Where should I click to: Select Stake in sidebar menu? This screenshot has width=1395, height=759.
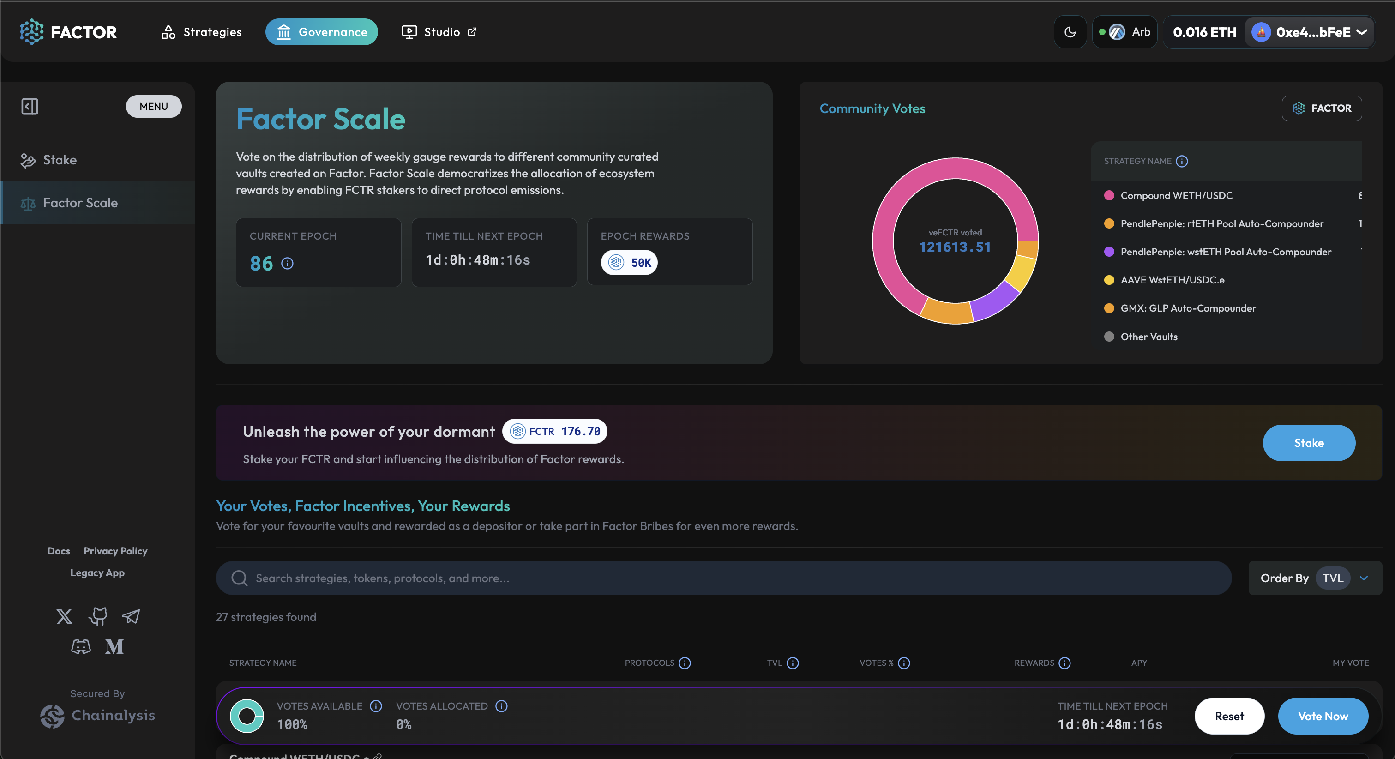click(x=60, y=160)
